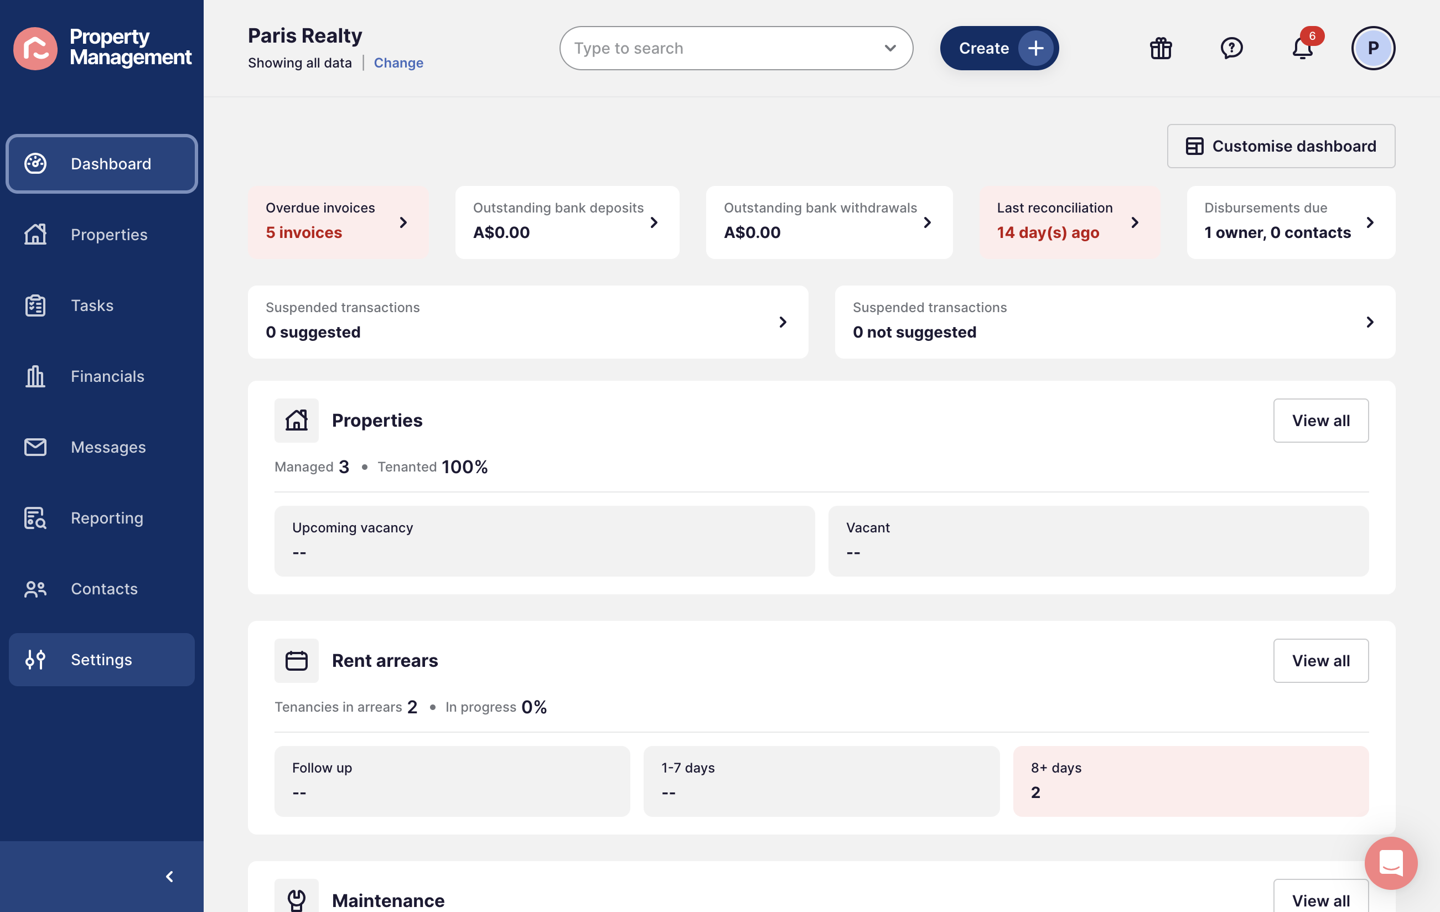Open Overdue invoices card chevron

click(x=403, y=222)
